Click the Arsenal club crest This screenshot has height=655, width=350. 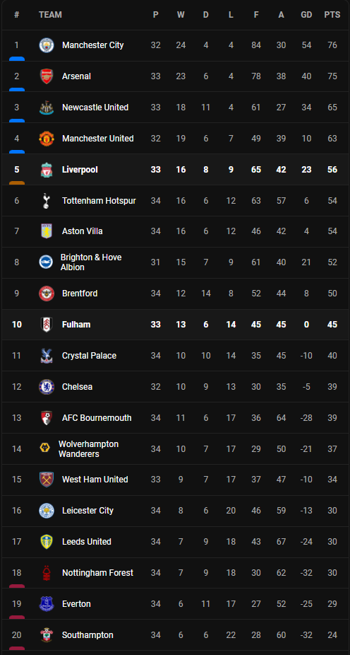tap(47, 76)
